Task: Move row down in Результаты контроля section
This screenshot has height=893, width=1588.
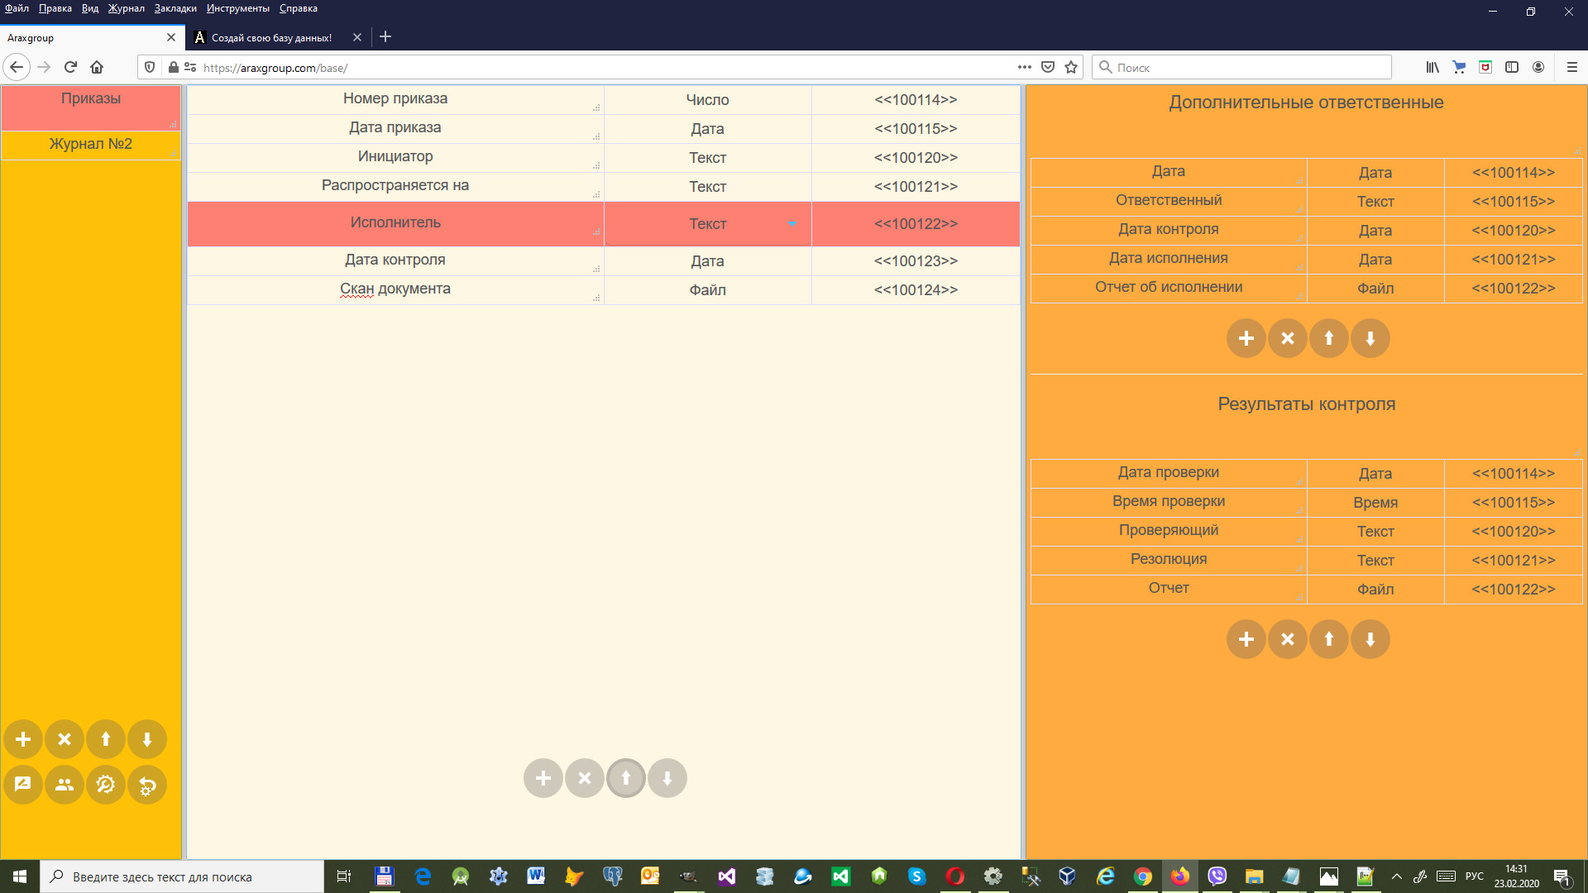Action: coord(1370,639)
